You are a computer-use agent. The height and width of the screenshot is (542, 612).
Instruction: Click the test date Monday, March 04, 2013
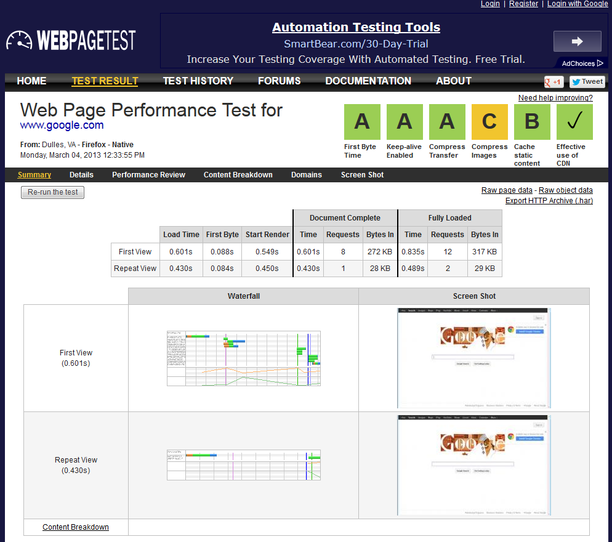pyautogui.click(x=83, y=155)
